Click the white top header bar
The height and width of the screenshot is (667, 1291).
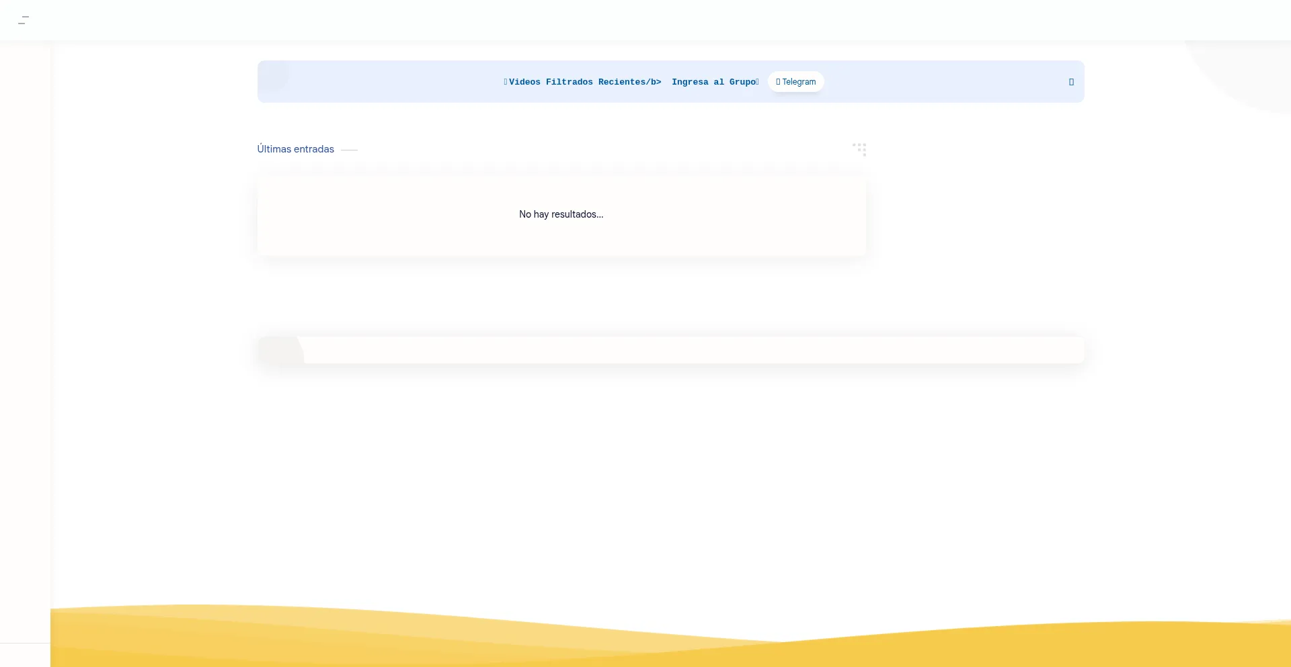pos(645,20)
